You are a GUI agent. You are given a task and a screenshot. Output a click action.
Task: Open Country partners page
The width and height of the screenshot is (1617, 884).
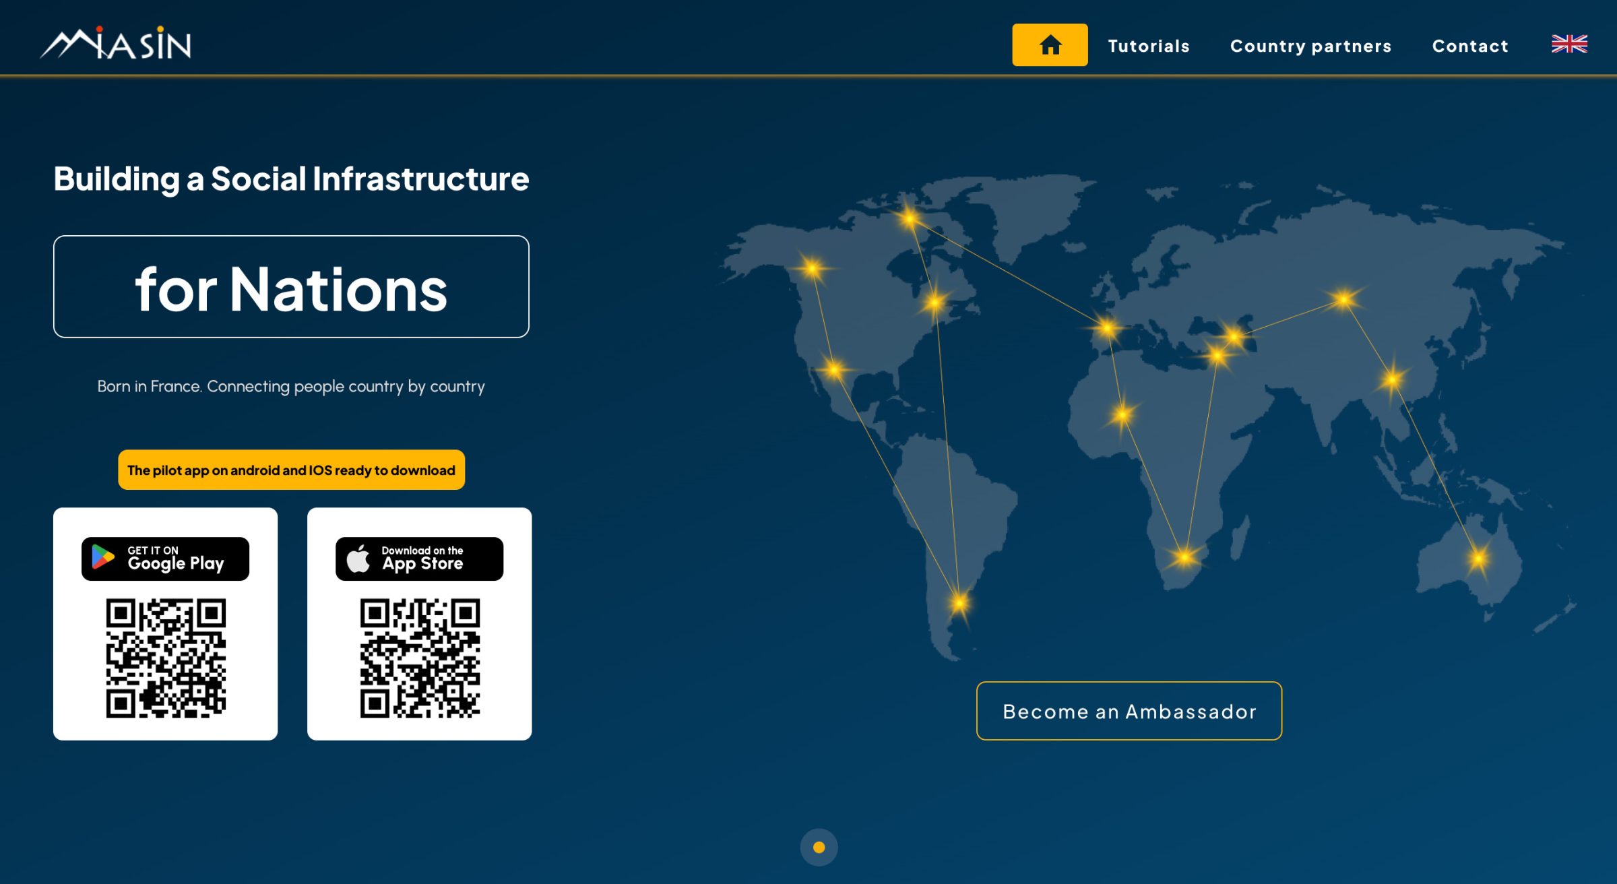[x=1310, y=46]
